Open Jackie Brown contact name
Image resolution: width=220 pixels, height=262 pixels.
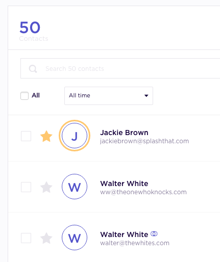point(124,133)
